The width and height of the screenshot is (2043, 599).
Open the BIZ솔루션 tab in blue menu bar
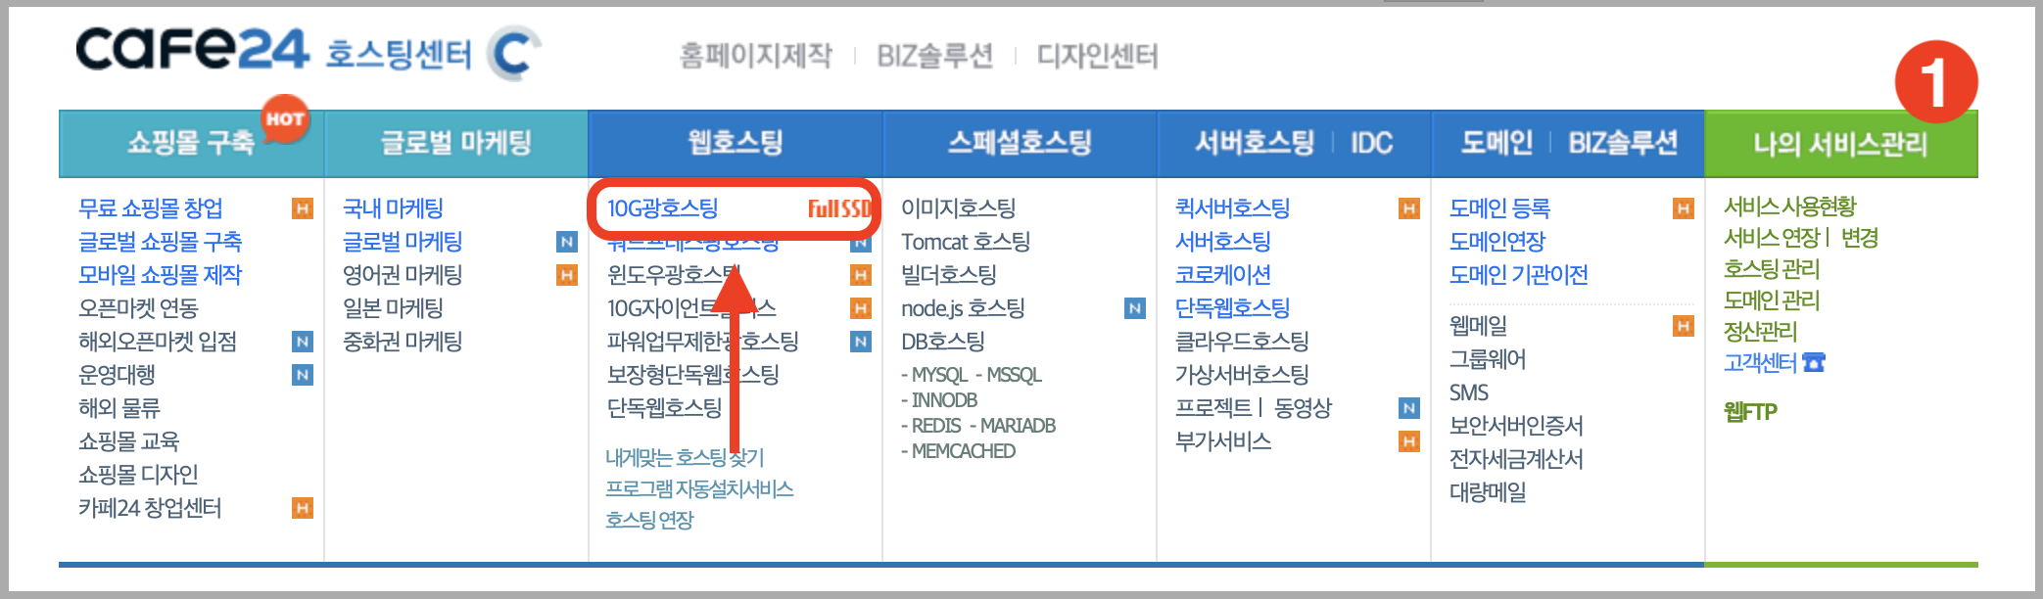click(1623, 143)
